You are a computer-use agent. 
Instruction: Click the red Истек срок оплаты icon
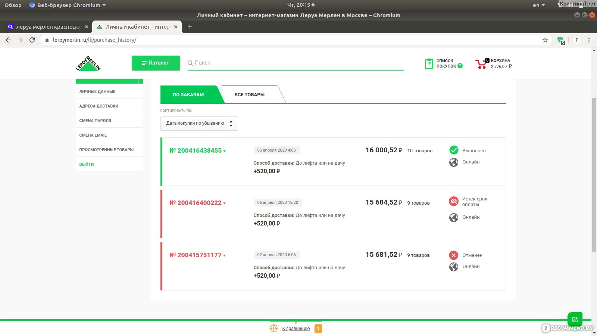[x=454, y=201]
